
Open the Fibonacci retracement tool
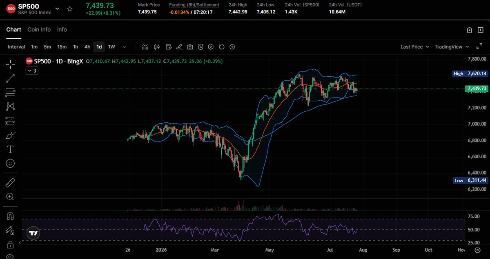(x=11, y=93)
